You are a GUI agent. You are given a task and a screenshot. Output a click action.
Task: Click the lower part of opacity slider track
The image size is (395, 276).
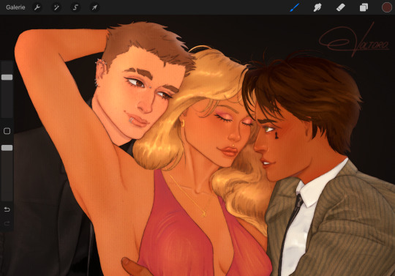pos(7,182)
